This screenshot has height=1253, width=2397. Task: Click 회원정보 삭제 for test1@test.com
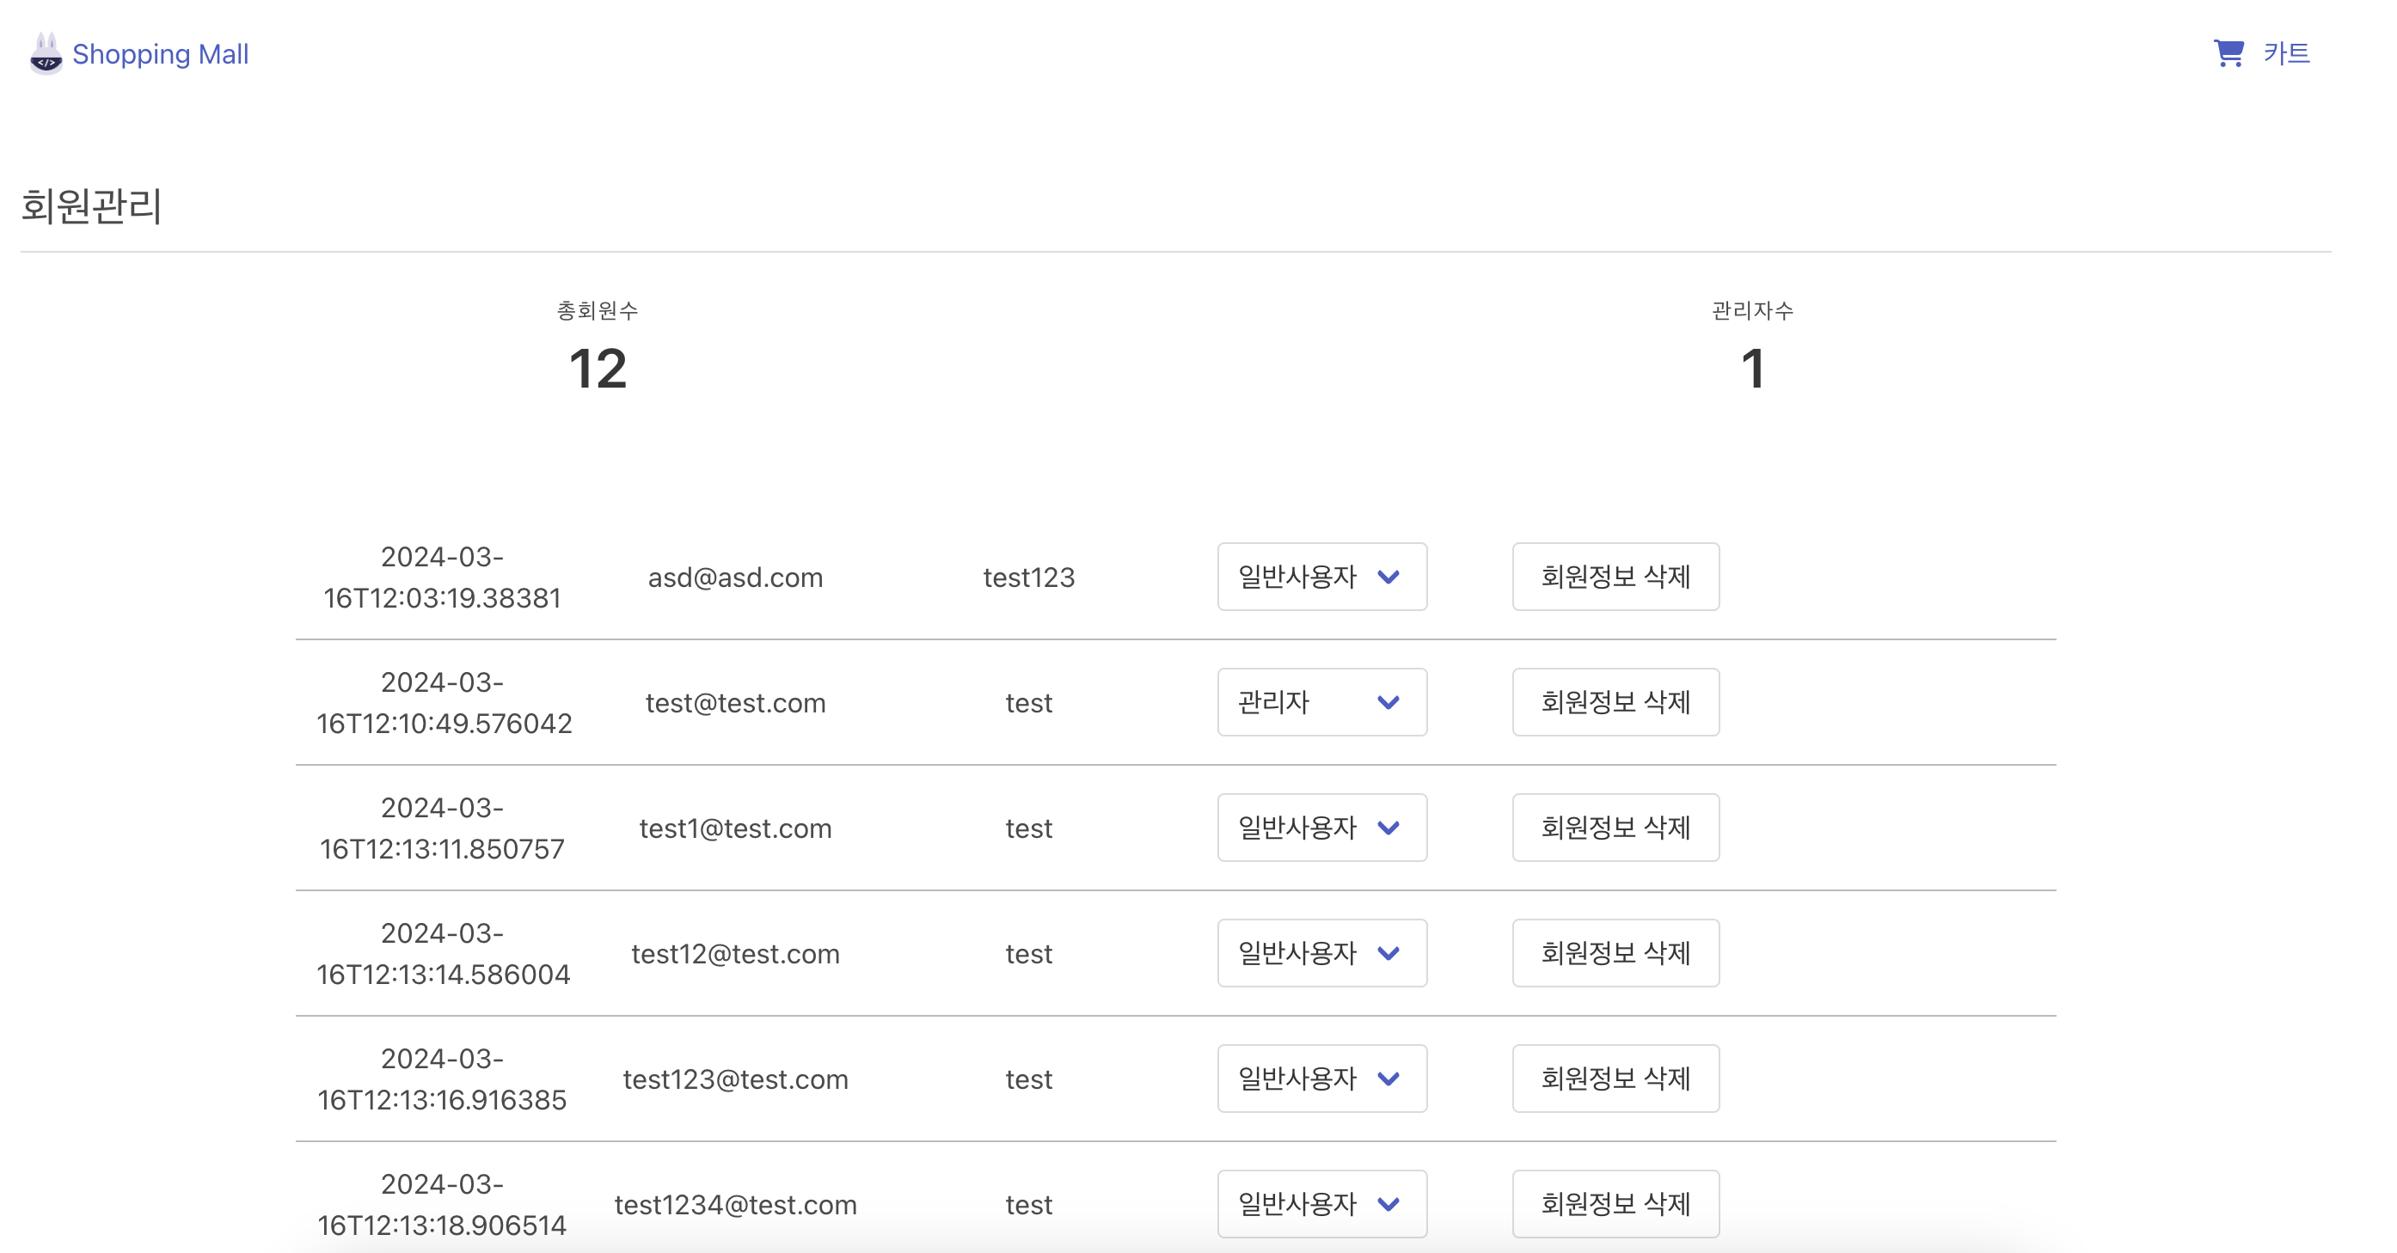click(x=1615, y=828)
